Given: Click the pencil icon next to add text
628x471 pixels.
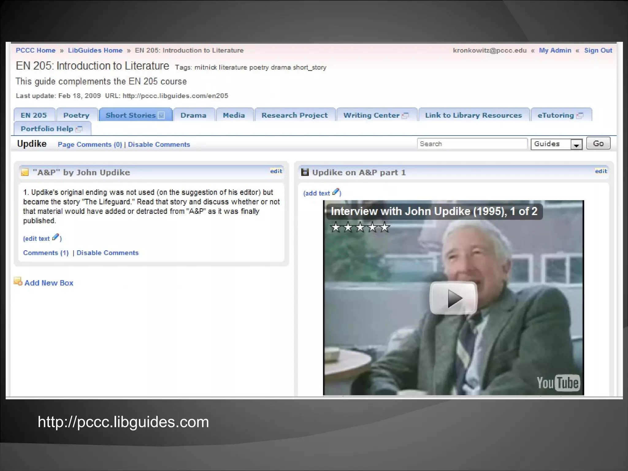Looking at the screenshot, I should coord(336,192).
